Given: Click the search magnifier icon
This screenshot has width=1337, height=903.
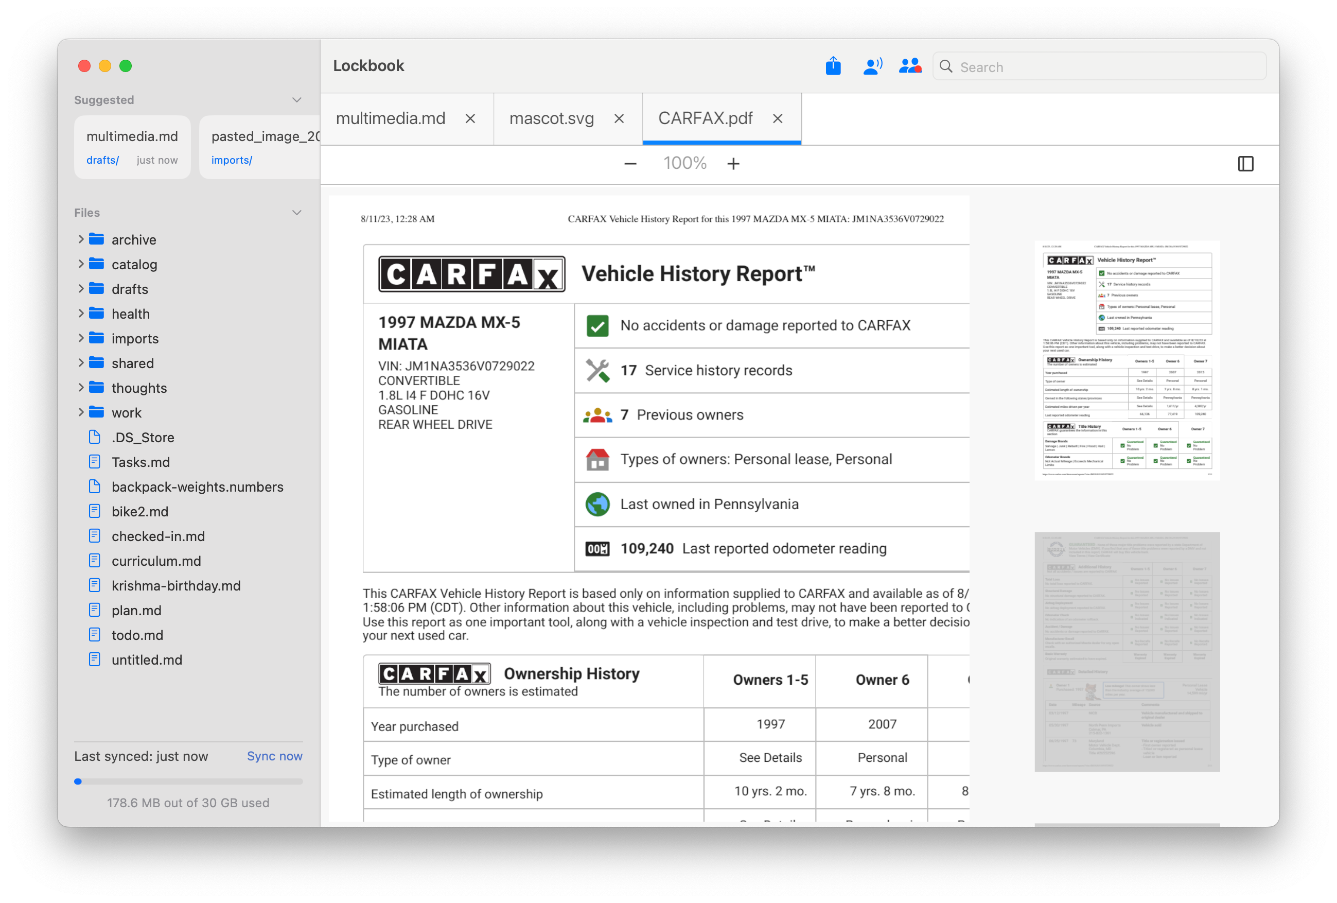Looking at the screenshot, I should 946,66.
